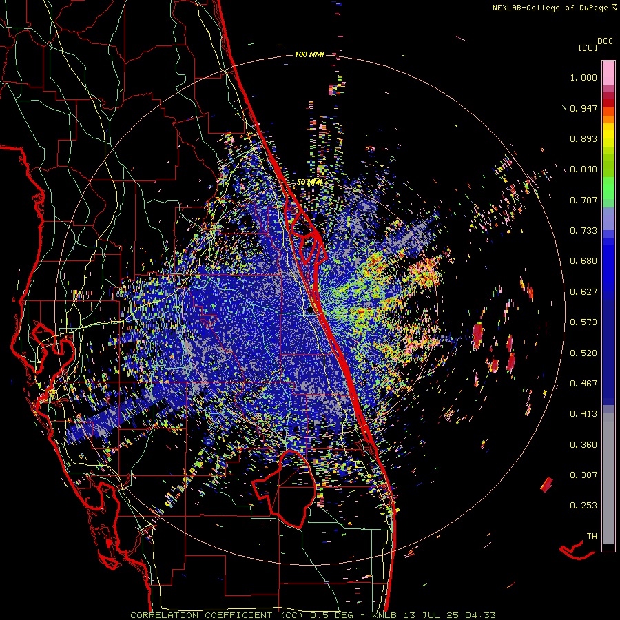Click the DCC label above the color bar
620x620 pixels.
tap(606, 41)
